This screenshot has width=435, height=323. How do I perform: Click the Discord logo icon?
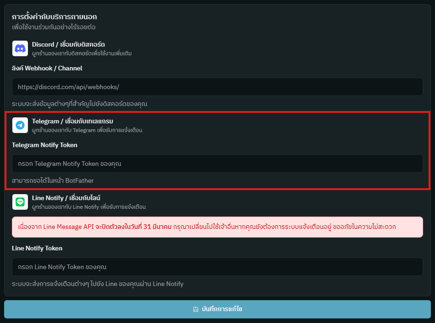pyautogui.click(x=20, y=48)
